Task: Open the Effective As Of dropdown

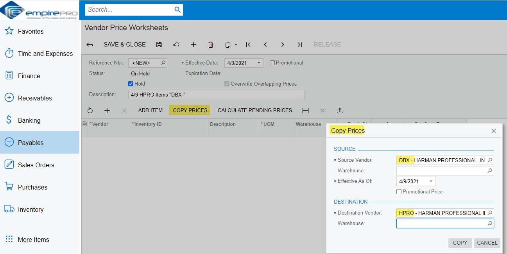Action: (431, 181)
